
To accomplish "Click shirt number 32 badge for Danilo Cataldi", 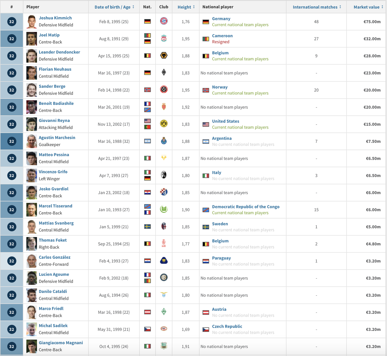I will pyautogui.click(x=12, y=295).
